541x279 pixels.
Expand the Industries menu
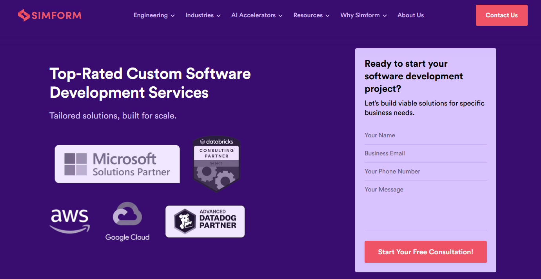click(203, 15)
